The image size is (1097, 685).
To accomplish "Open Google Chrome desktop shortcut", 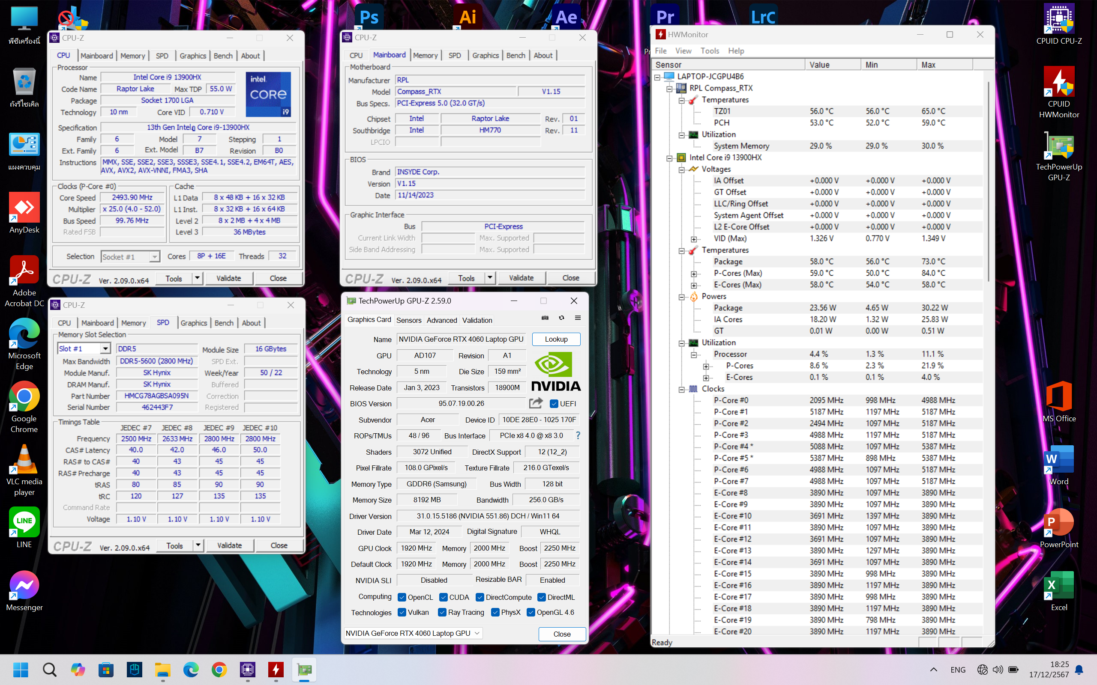I will 24,407.
